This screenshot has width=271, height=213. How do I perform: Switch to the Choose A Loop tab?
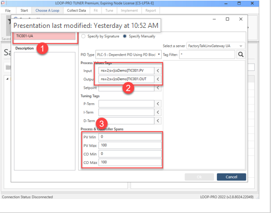point(47,11)
